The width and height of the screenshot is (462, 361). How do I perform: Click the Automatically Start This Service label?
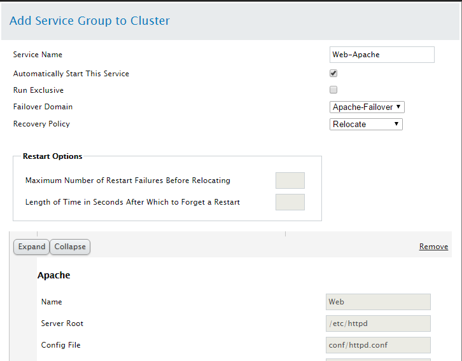[71, 74]
